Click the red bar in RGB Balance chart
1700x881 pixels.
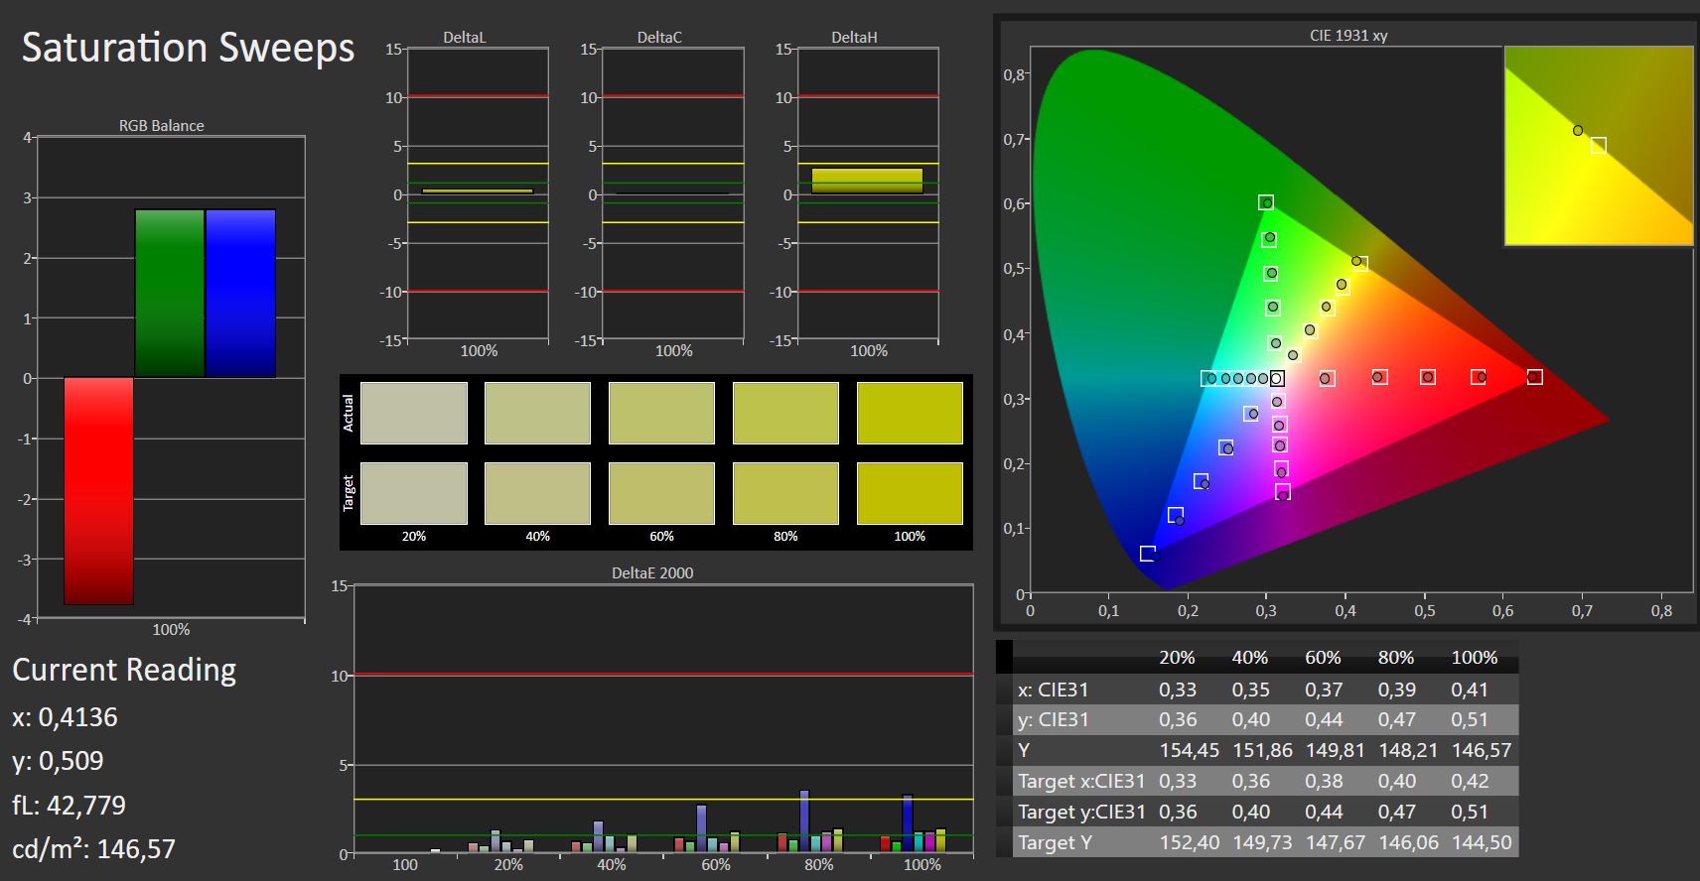99,491
